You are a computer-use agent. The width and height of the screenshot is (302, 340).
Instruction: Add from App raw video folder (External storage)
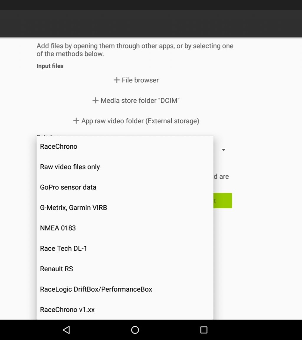click(136, 121)
